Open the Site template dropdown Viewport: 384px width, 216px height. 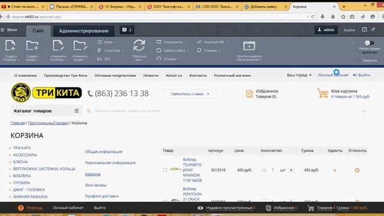[x=173, y=50]
